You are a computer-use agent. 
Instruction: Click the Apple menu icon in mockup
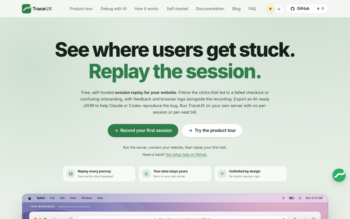(30, 198)
